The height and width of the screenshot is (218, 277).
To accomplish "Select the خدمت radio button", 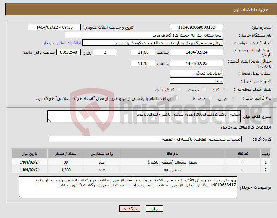I will [x=204, y=89].
